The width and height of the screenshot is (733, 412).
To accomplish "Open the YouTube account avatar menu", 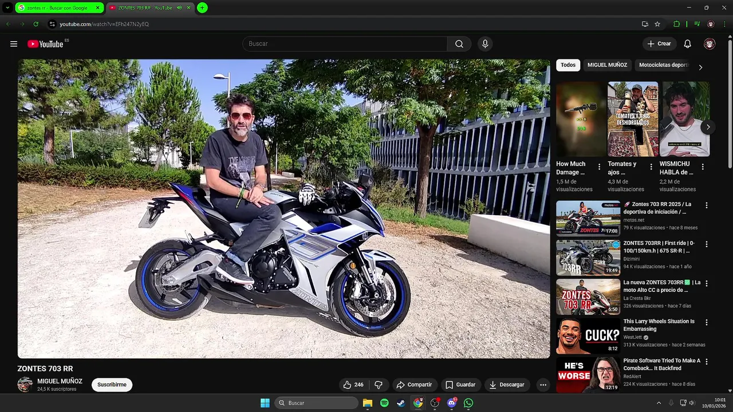I will point(710,44).
